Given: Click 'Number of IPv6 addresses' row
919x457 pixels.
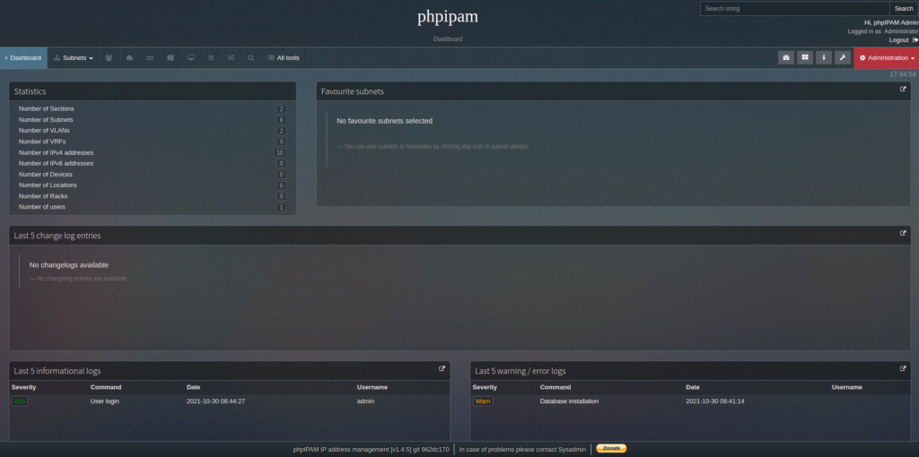Looking at the screenshot, I should click(153, 163).
